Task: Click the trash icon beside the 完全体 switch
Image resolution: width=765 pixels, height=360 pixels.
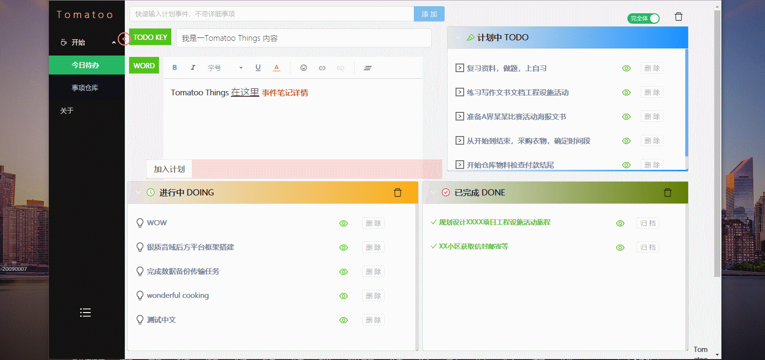Action: pos(679,17)
